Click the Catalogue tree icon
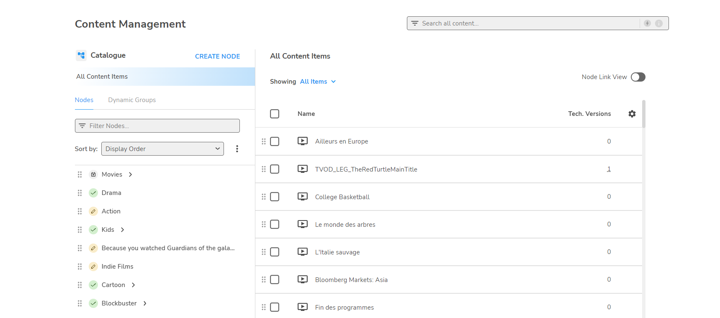This screenshot has height=318, width=720. [81, 55]
